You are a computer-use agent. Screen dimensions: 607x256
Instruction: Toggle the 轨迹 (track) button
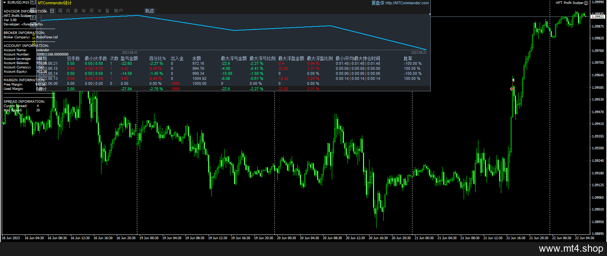tap(149, 11)
